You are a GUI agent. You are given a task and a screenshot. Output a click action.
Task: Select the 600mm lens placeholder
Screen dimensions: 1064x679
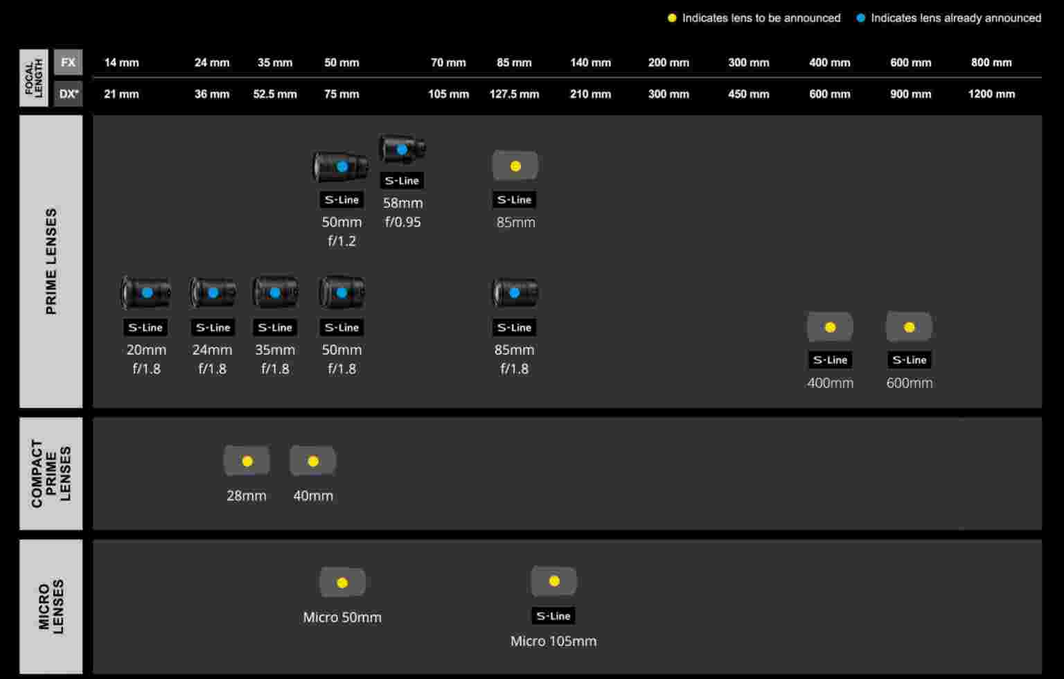tap(909, 327)
